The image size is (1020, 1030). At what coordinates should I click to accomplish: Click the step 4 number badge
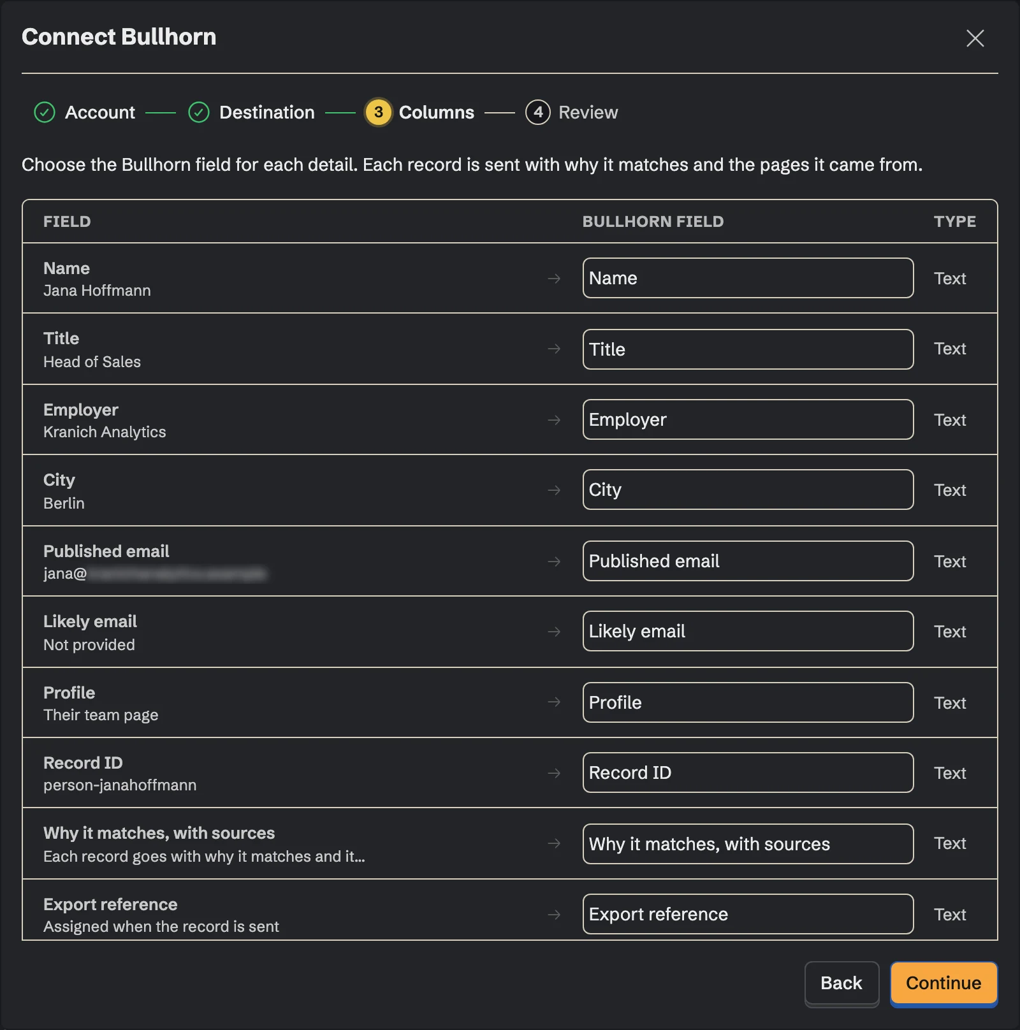point(538,112)
